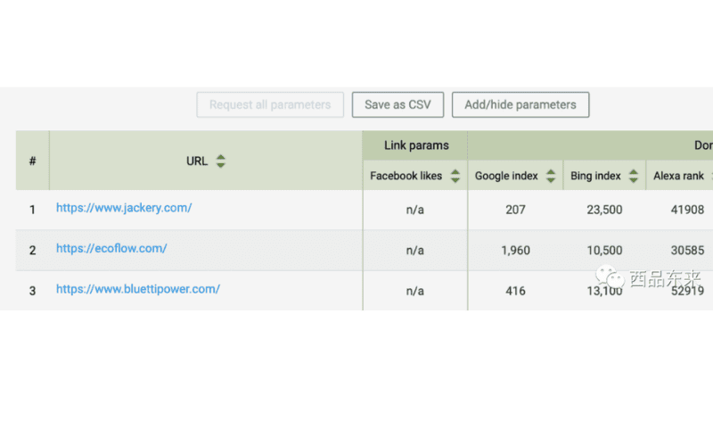Sort by Facebook likes arrows
The image size is (713, 446).
tap(455, 176)
